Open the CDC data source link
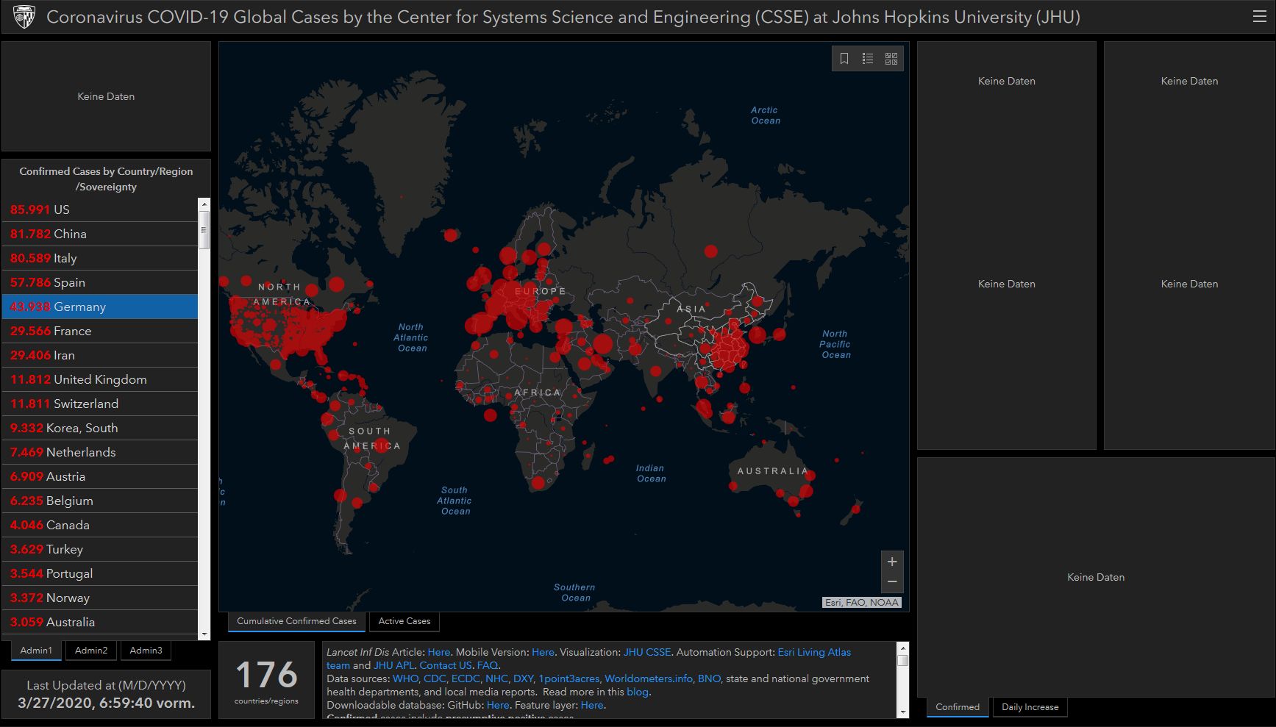This screenshot has width=1276, height=727. click(435, 678)
